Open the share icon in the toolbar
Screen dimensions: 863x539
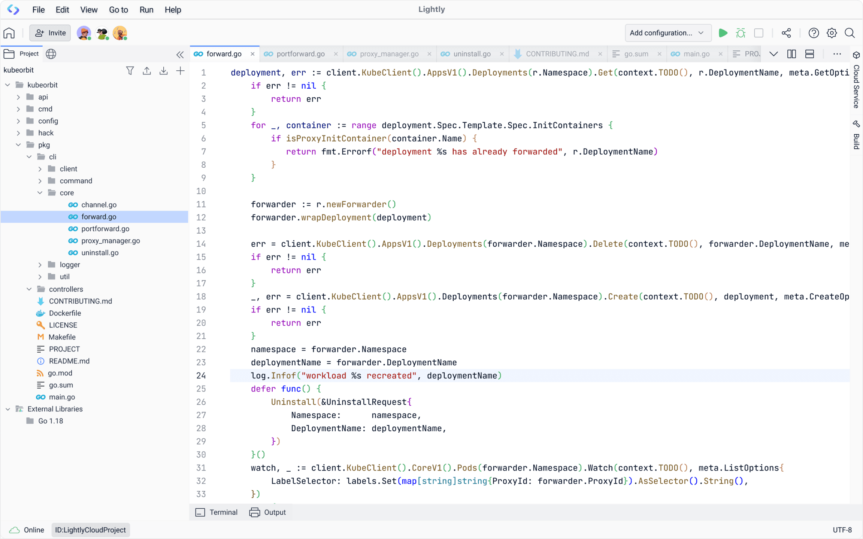pos(787,33)
